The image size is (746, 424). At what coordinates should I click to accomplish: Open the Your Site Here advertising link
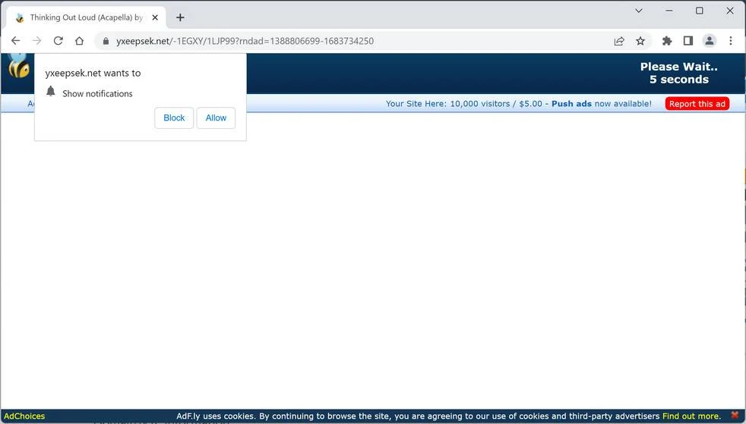tap(519, 103)
